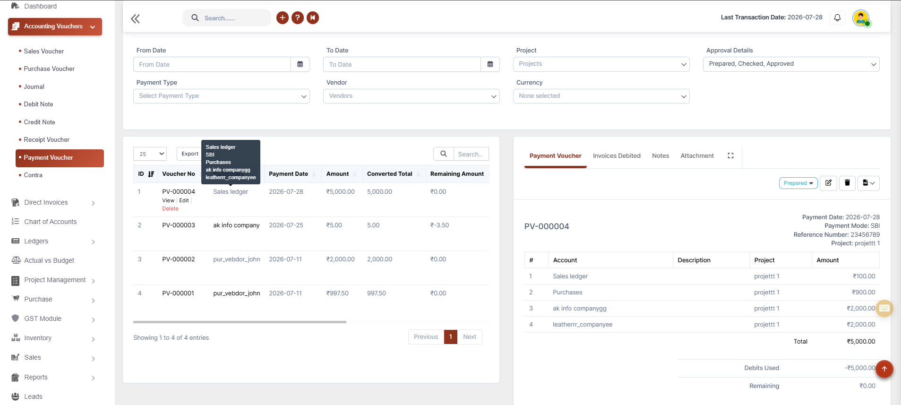Open notifications bell icon
Image resolution: width=901 pixels, height=405 pixels.
pos(837,17)
